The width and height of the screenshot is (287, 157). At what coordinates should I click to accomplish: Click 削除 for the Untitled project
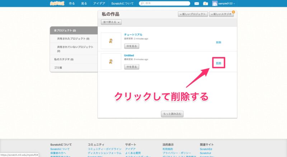pyautogui.click(x=218, y=63)
